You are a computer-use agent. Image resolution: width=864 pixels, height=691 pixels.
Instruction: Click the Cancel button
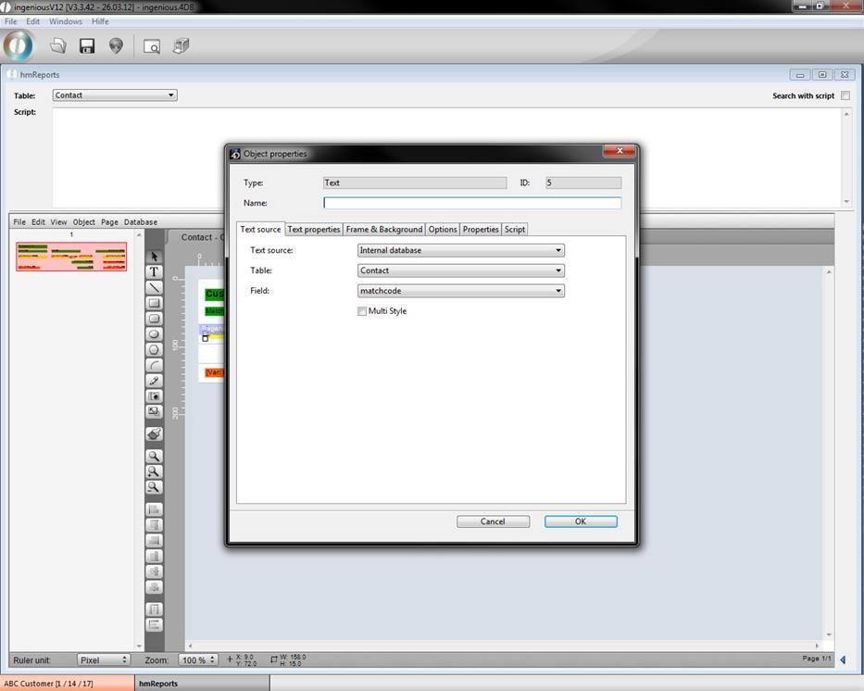point(493,521)
